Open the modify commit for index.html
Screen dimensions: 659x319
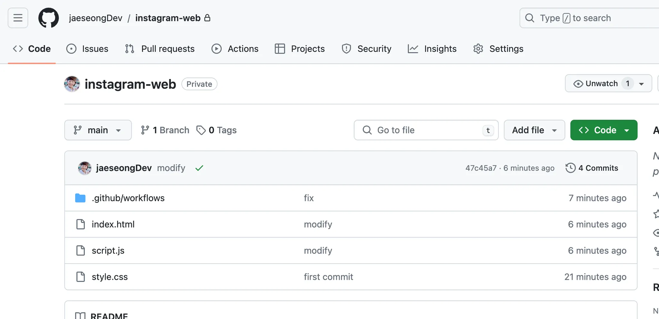coord(318,224)
